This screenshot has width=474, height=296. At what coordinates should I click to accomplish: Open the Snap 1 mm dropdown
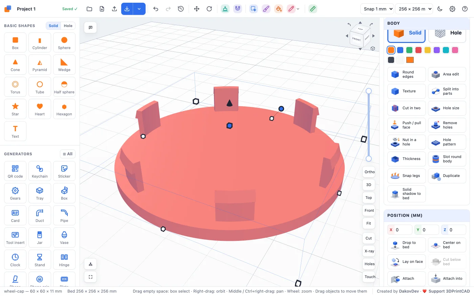(377, 9)
